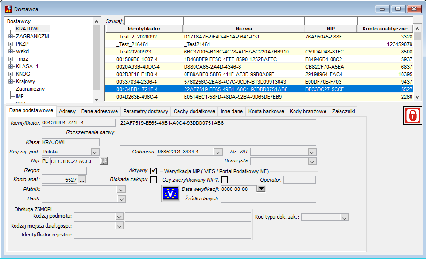Open the Bank dropdown
This screenshot has width=426, height=259.
coord(122,199)
